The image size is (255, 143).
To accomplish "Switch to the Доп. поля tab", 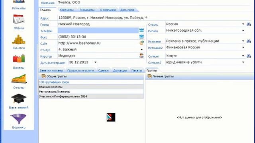I will point(127,10).
